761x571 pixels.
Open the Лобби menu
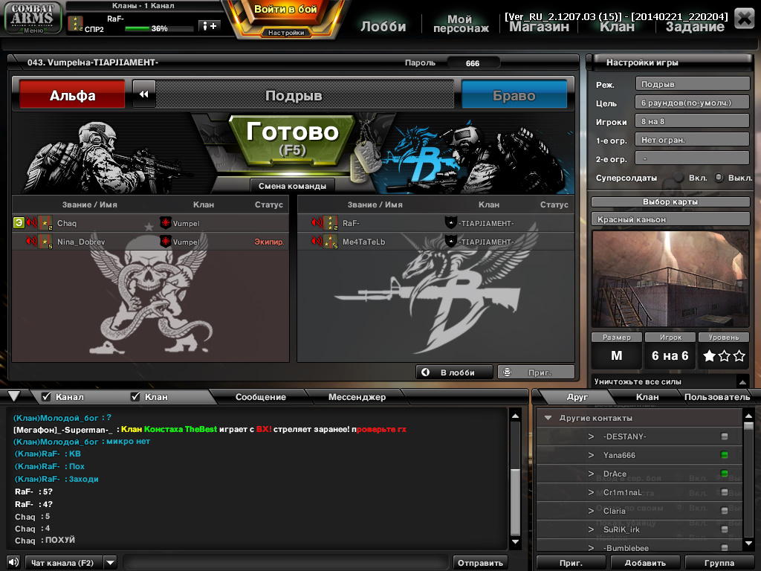(383, 26)
